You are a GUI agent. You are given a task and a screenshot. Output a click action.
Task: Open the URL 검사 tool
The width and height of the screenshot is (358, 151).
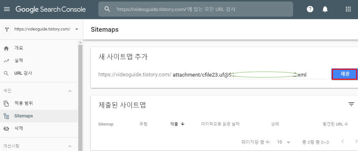[x=23, y=73]
